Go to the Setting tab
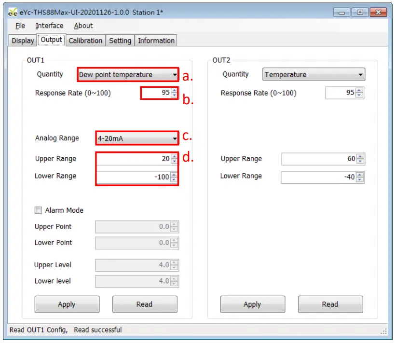This screenshot has height=343, width=395. coord(120,41)
